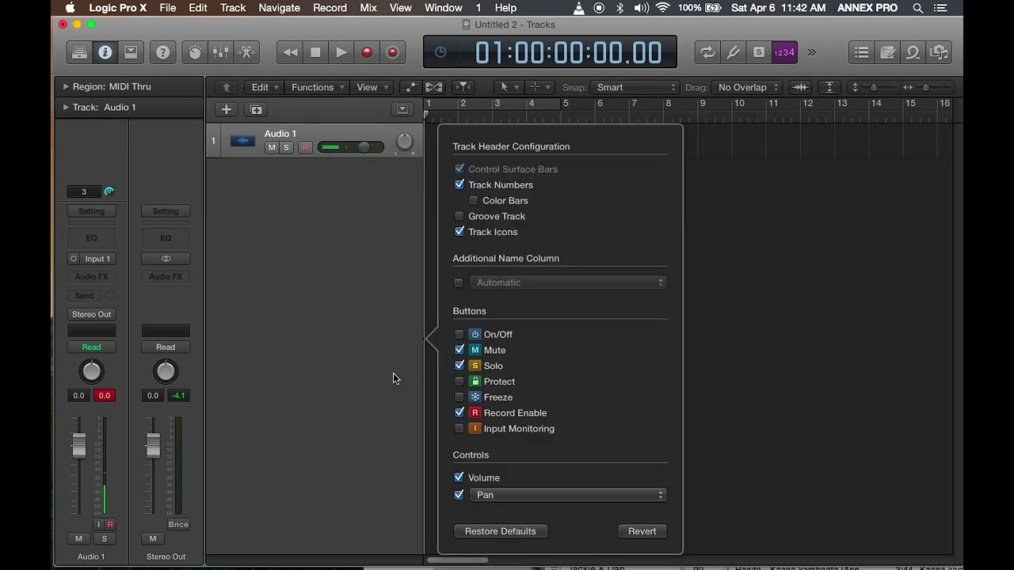Enable the Groove Track checkbox

(x=459, y=216)
